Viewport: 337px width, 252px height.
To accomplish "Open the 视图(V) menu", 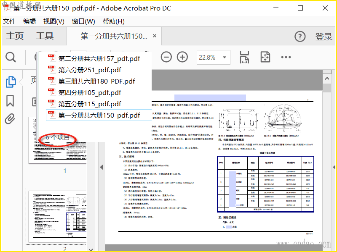I will (x=54, y=21).
